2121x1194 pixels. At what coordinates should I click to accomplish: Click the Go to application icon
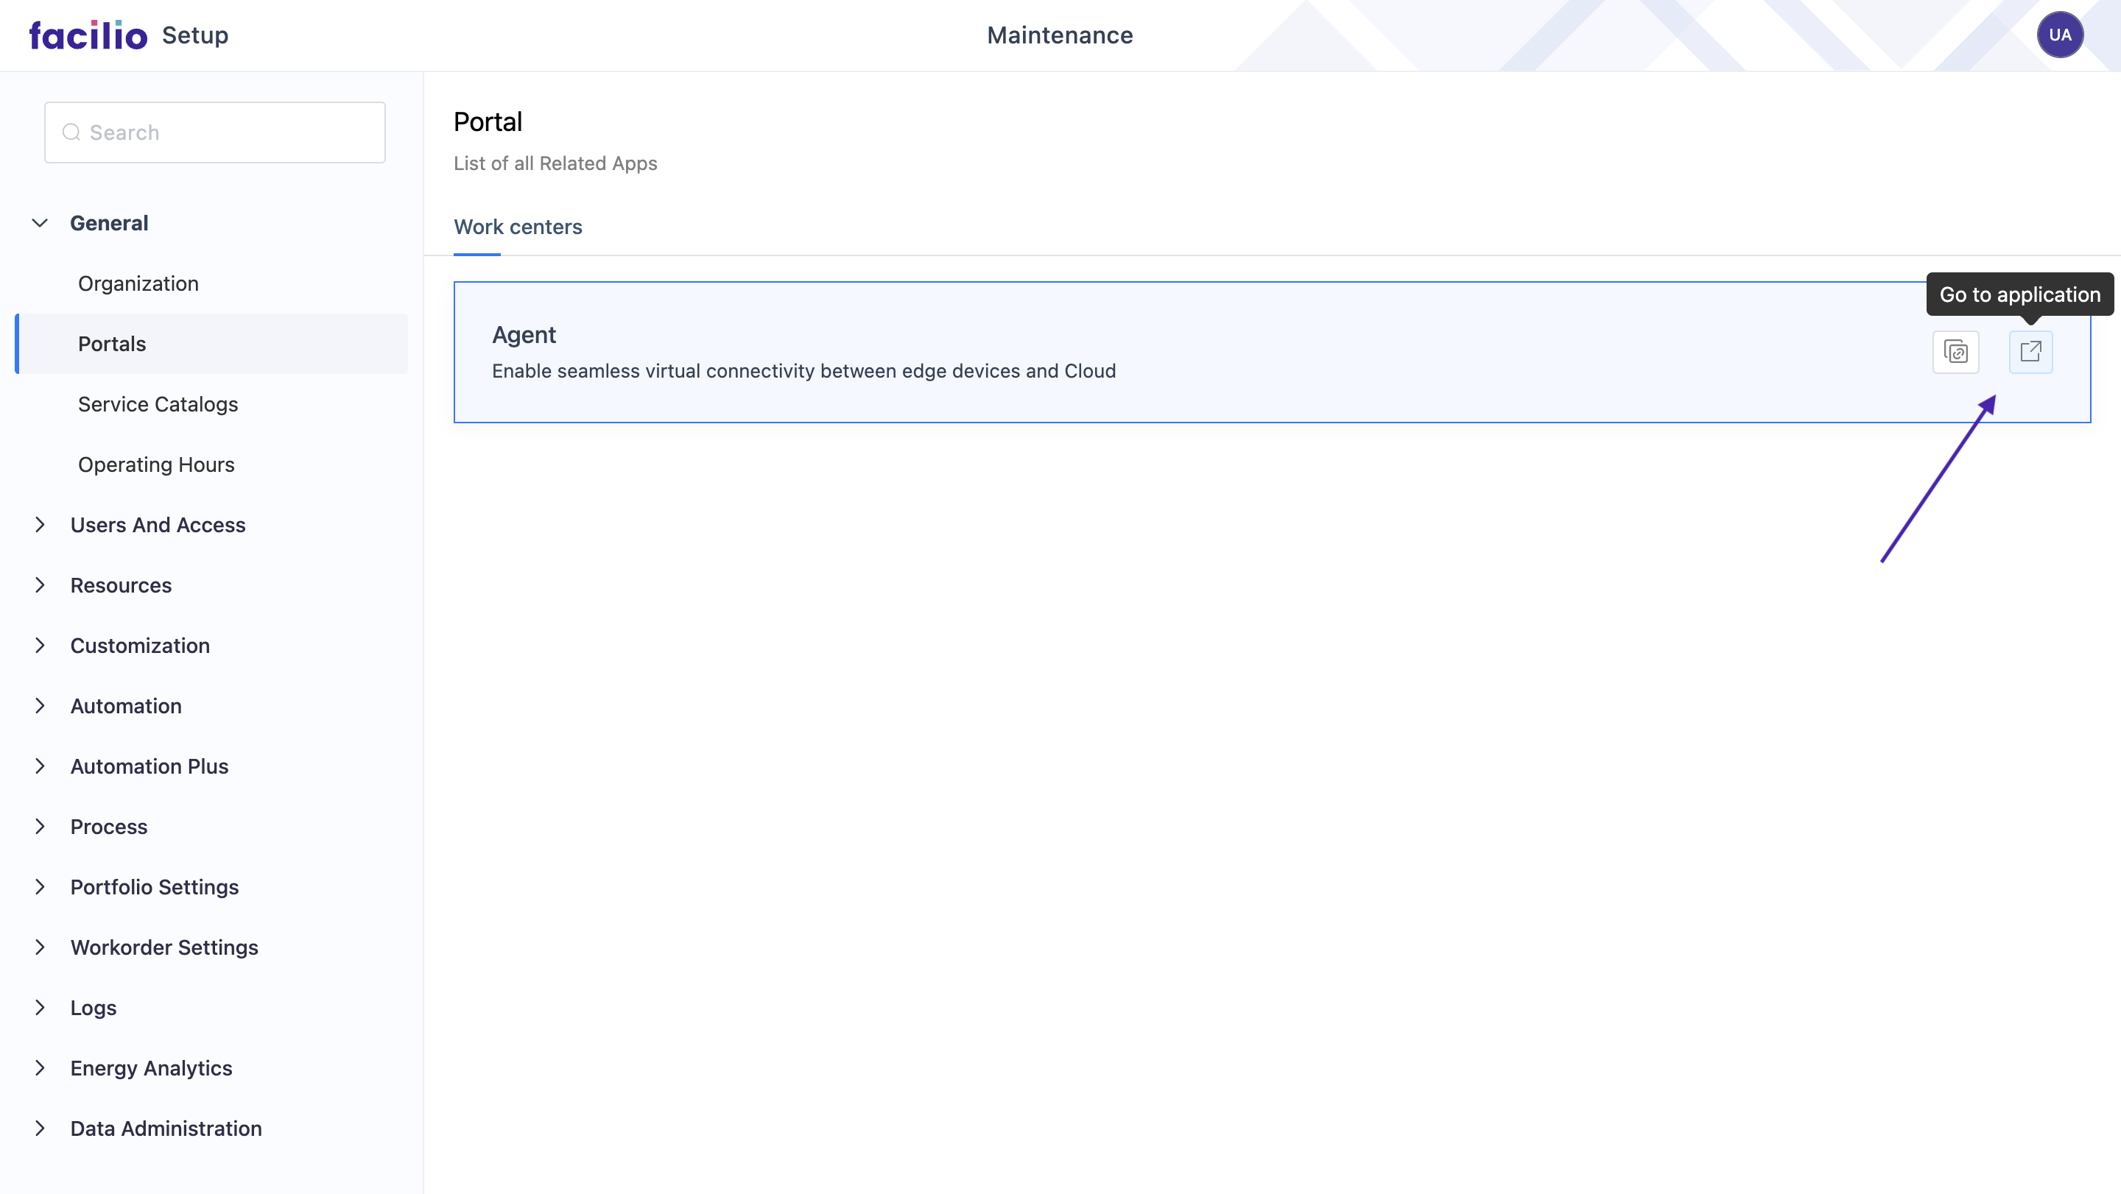click(2030, 352)
